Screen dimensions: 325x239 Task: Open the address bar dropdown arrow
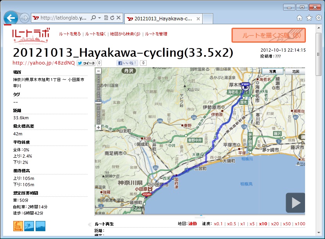tap(99, 18)
